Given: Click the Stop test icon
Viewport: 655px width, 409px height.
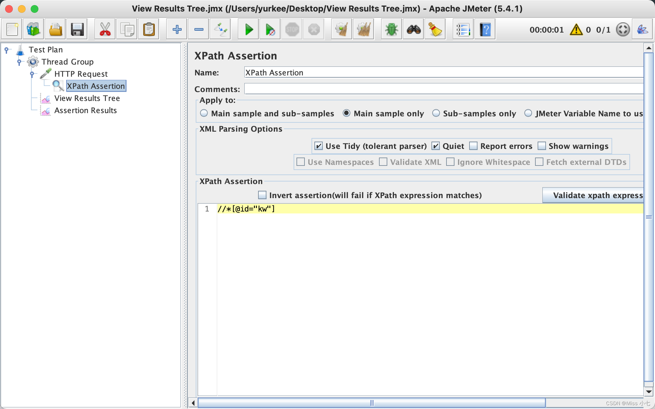Looking at the screenshot, I should (x=292, y=30).
